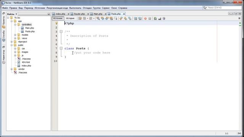Open the Проекты side panel
Screen dimensions: 244x137
click(x=4, y=22)
